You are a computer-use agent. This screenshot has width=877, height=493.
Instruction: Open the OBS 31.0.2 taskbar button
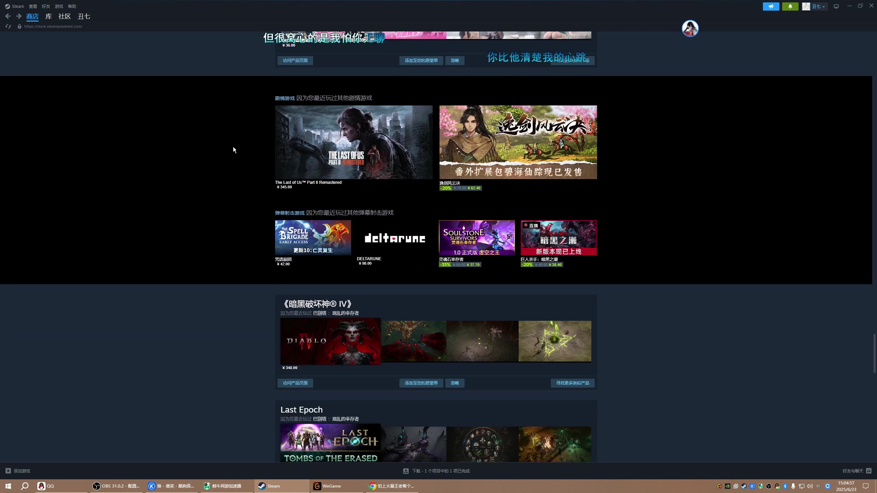[116, 486]
